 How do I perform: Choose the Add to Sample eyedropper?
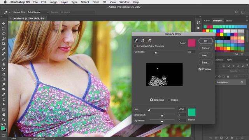click(143, 40)
